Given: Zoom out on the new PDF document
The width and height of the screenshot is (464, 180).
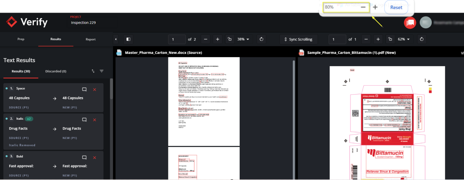Looking at the screenshot, I should 366,39.
